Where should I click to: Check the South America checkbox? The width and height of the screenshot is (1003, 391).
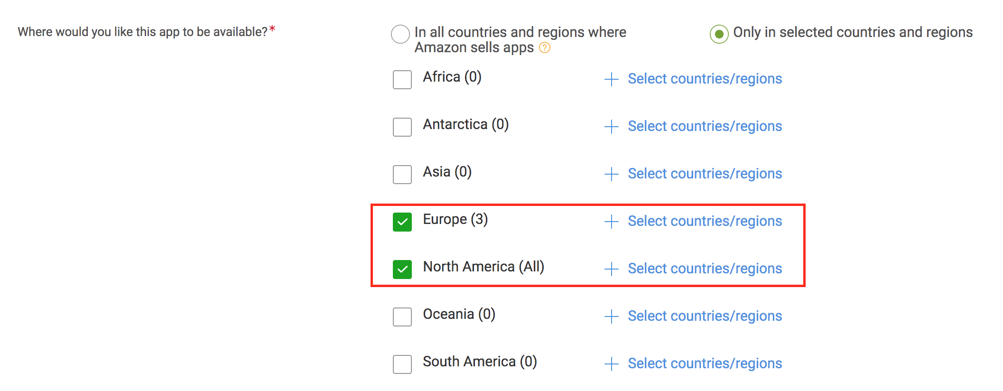tap(402, 364)
